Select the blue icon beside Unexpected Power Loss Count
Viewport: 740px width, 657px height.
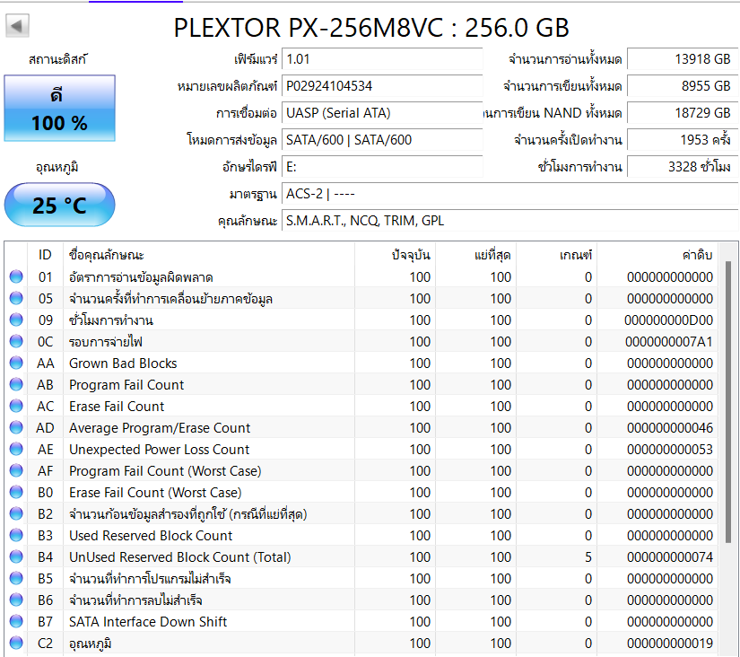[x=16, y=450]
